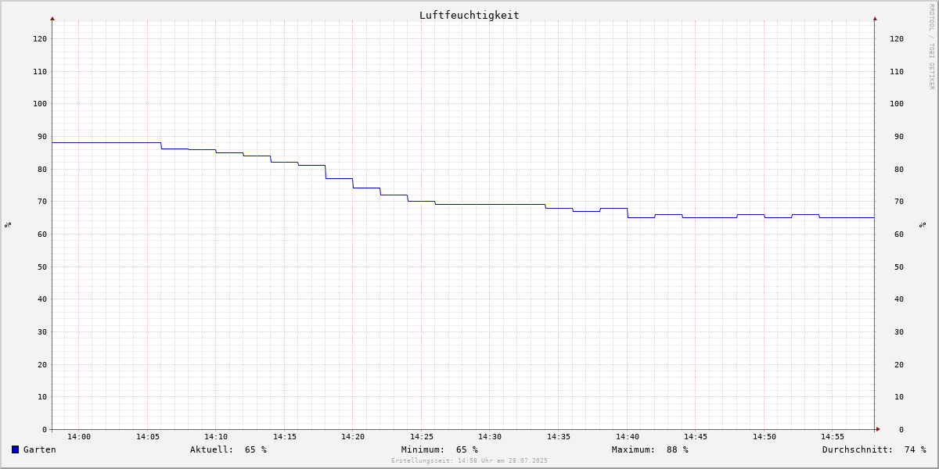The image size is (939, 469).
Task: Select the Durchschnitt: 74 % value
Action: (874, 449)
